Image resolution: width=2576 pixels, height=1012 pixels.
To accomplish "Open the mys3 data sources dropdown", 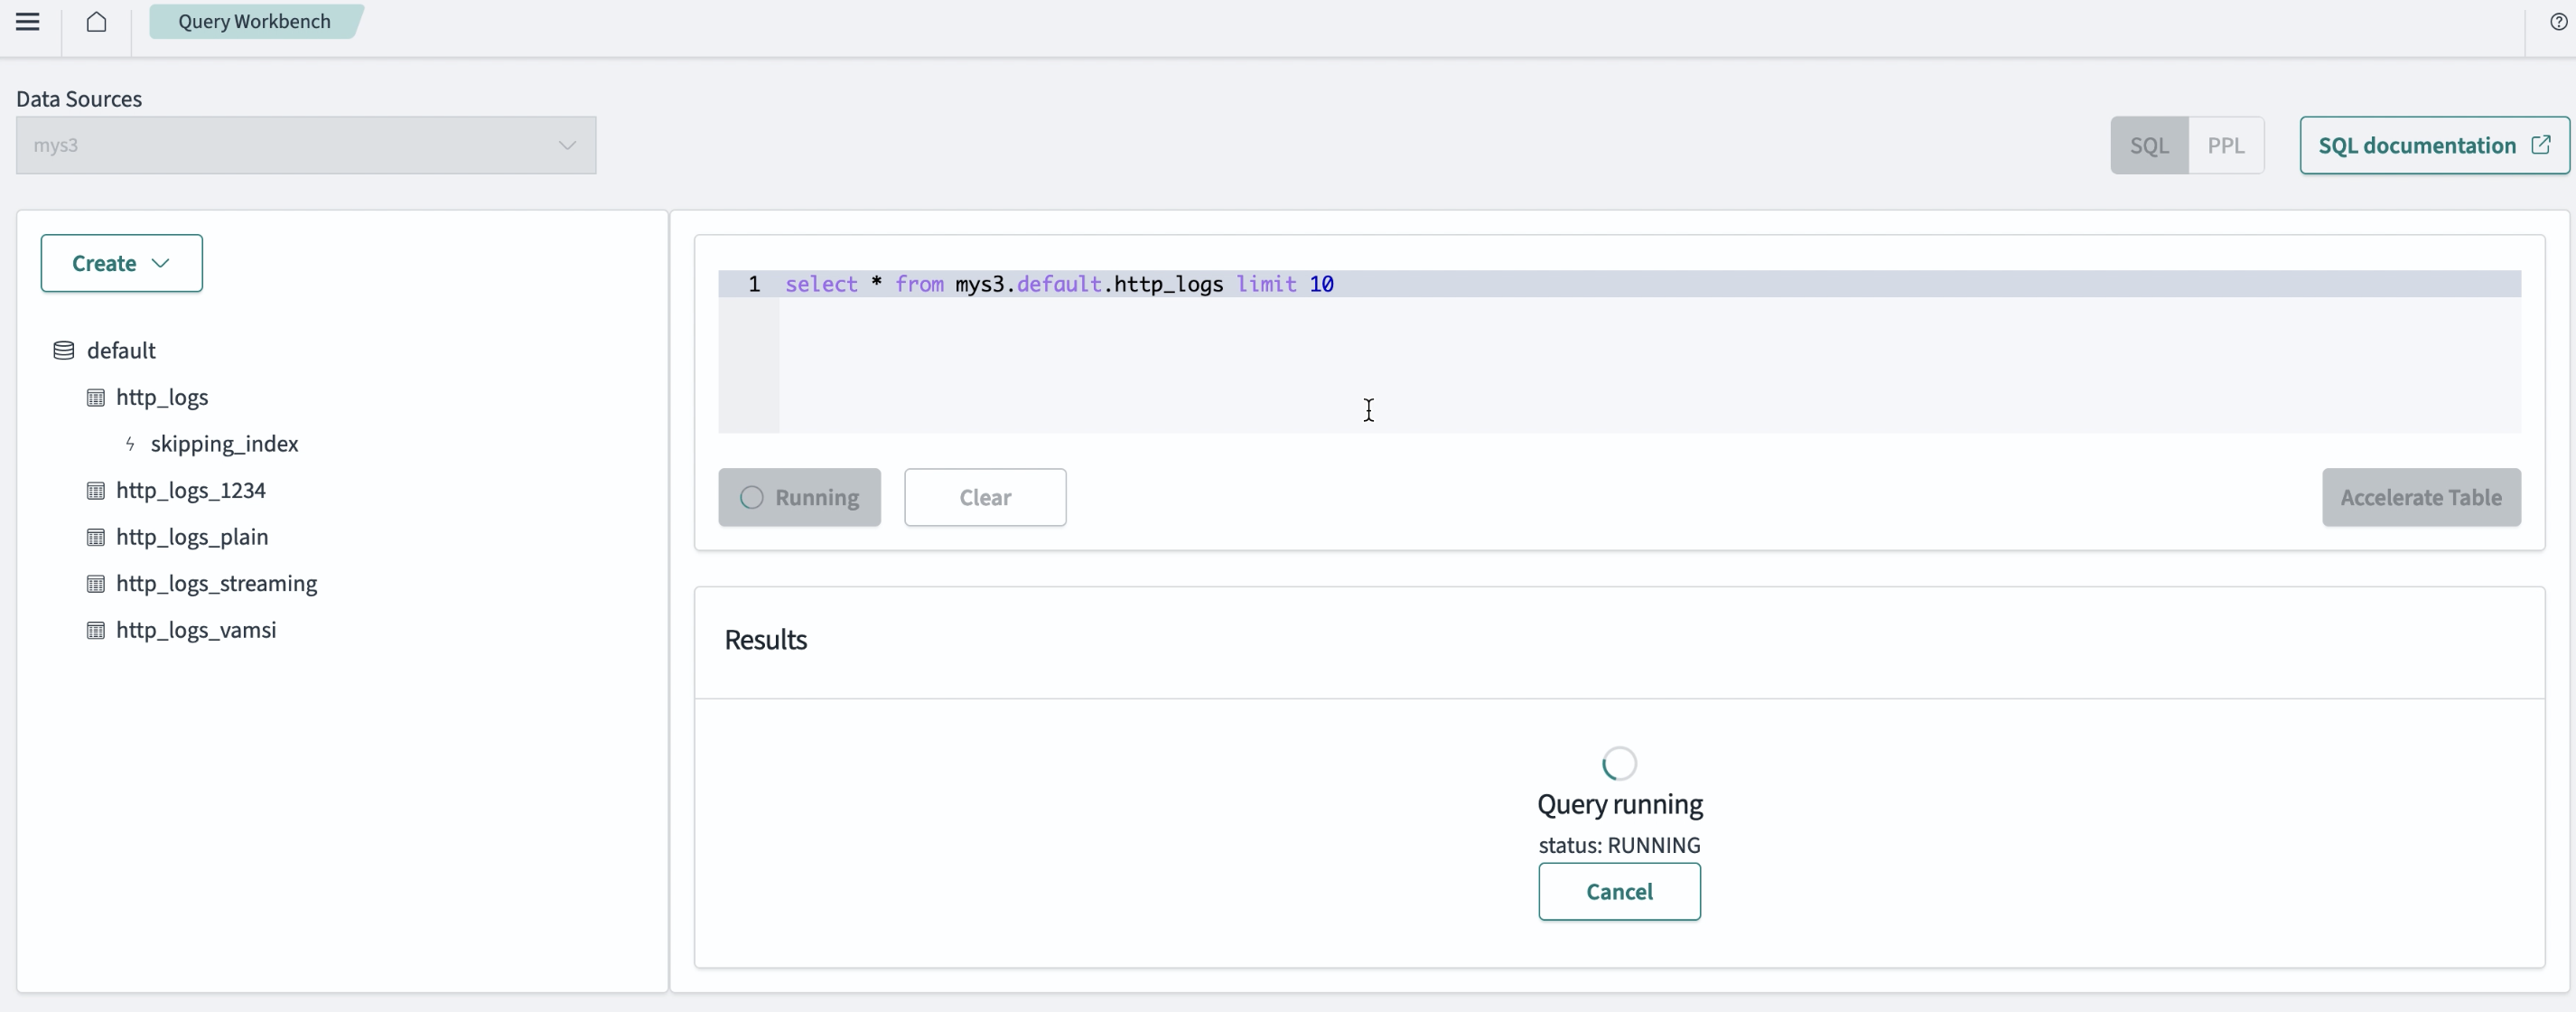I will [x=306, y=145].
